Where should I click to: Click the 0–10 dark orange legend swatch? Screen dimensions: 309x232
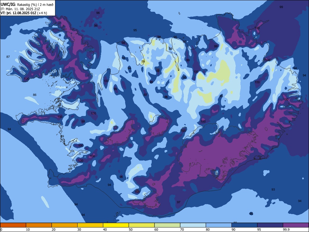[13, 225]
